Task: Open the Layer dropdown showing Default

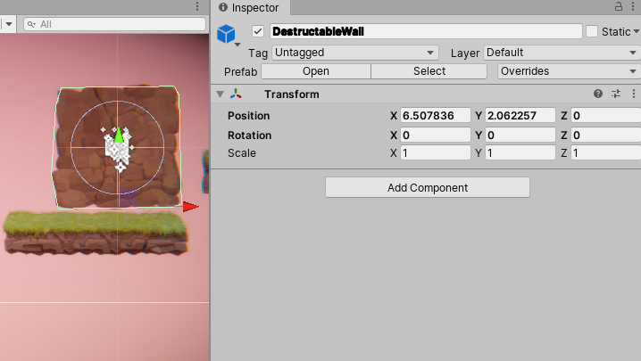Action: (561, 53)
